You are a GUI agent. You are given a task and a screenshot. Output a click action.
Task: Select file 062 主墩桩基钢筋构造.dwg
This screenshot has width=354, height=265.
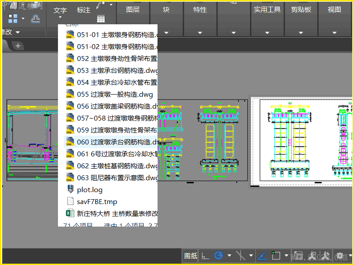pos(111,166)
